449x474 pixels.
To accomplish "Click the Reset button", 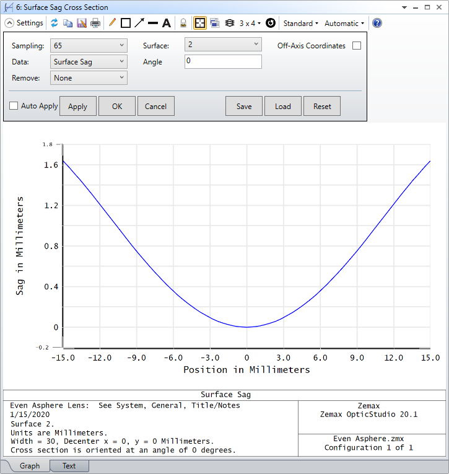I will coord(322,106).
